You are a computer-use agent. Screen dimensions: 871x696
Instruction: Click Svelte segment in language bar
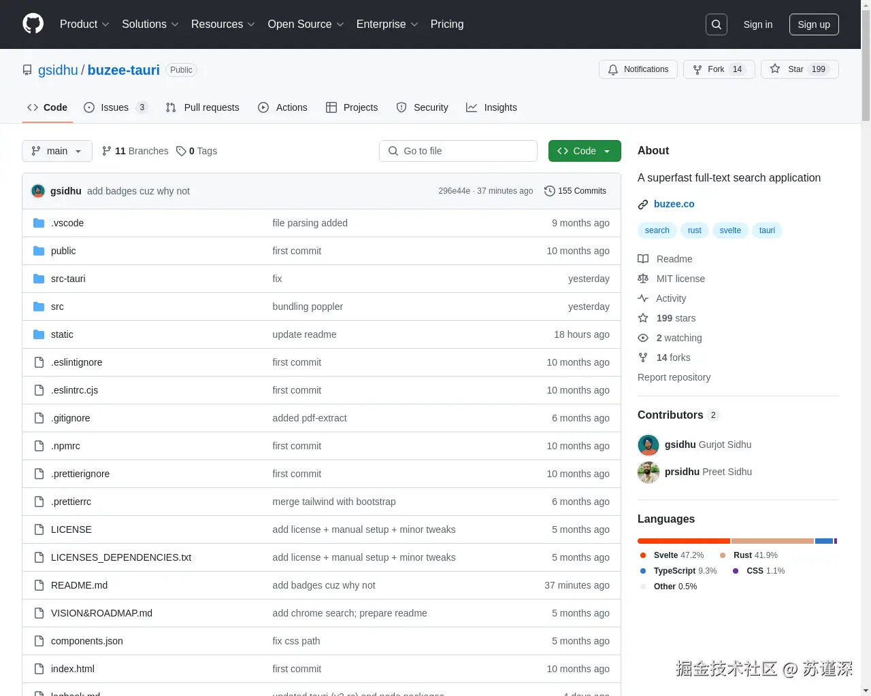tap(683, 541)
